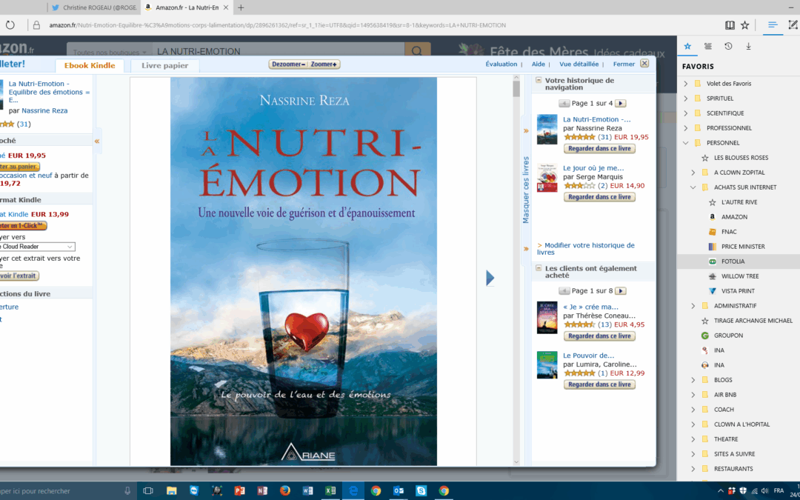The width and height of the screenshot is (800, 500).
Task: Click the Aide menu link
Action: [539, 64]
